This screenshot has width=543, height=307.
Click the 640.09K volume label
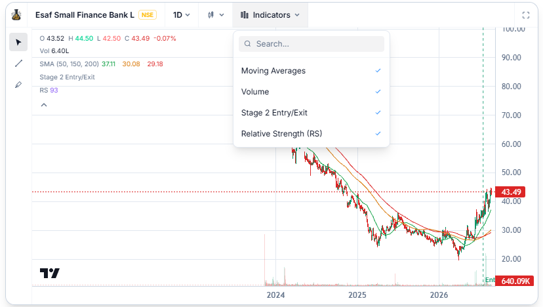pos(515,281)
